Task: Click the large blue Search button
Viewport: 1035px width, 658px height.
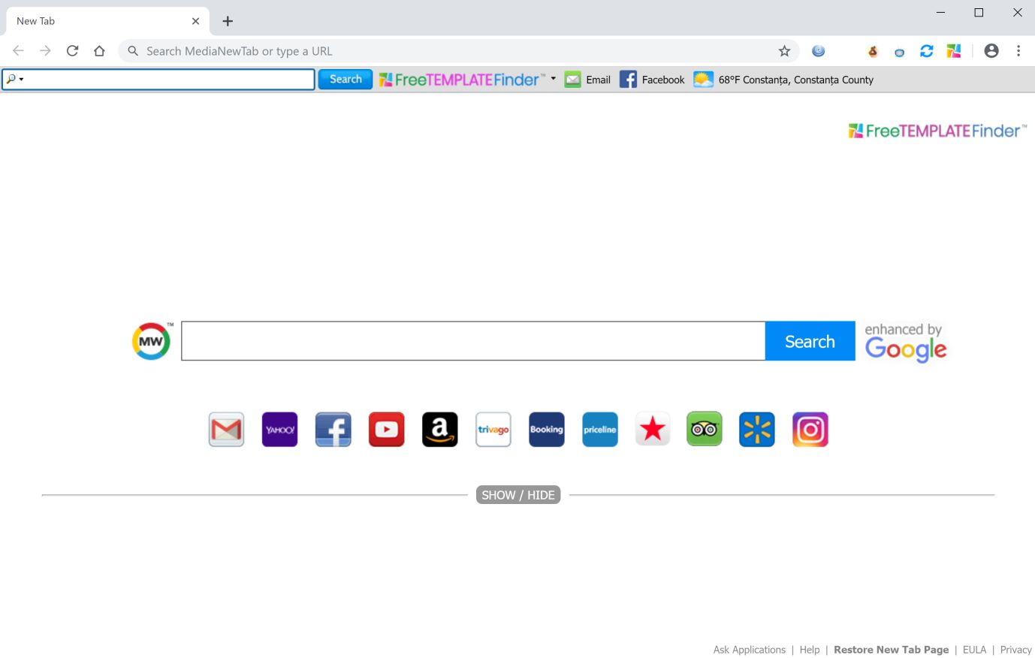Action: click(x=810, y=341)
